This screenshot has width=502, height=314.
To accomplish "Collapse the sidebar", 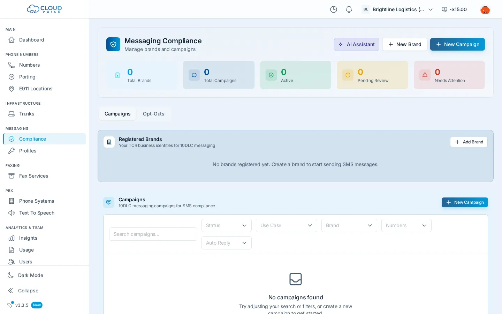I will click(44, 291).
